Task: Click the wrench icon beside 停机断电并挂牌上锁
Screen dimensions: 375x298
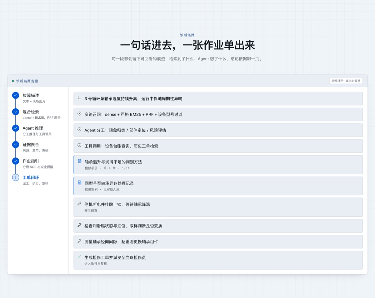Action: pyautogui.click(x=79, y=203)
